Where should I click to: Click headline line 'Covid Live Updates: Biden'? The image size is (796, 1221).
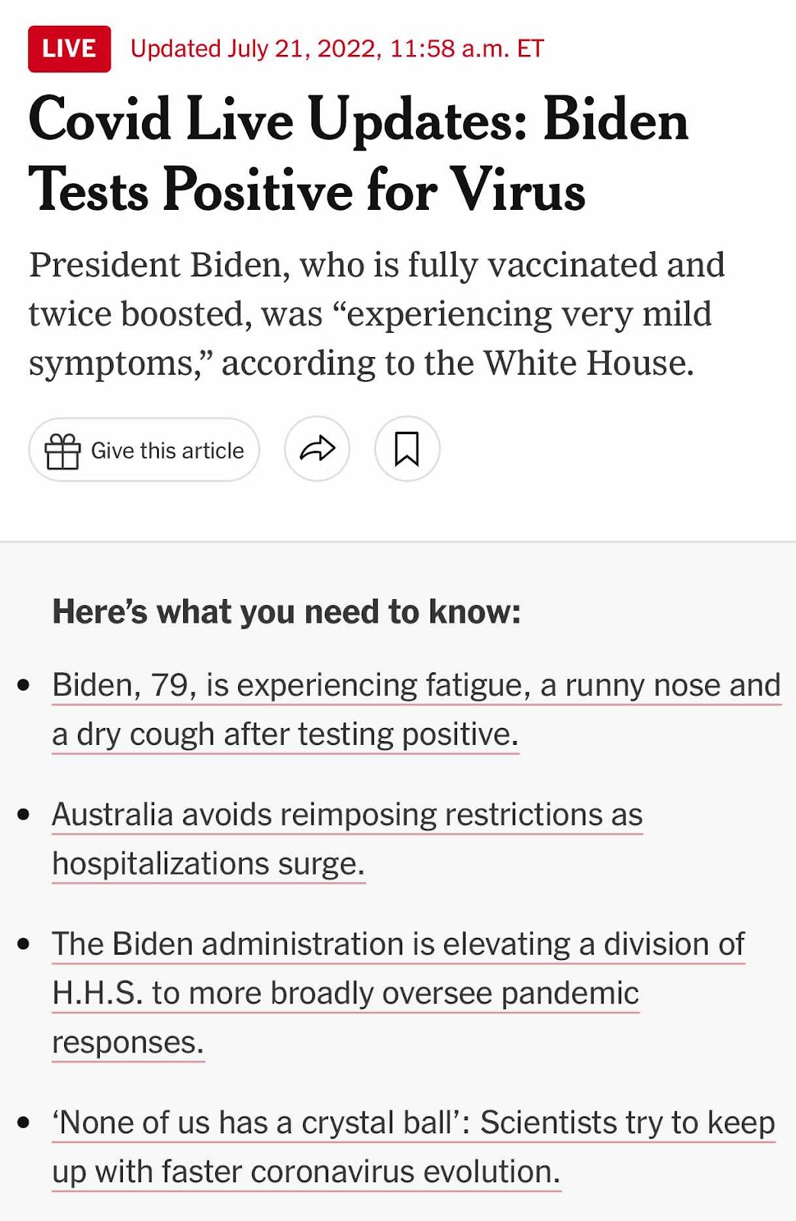(x=358, y=120)
